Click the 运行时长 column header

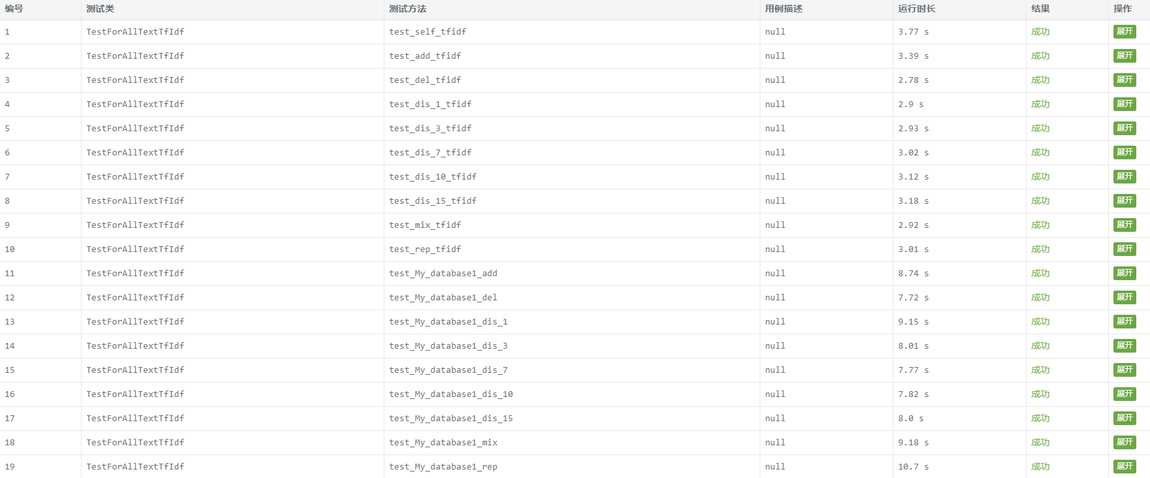click(x=916, y=9)
